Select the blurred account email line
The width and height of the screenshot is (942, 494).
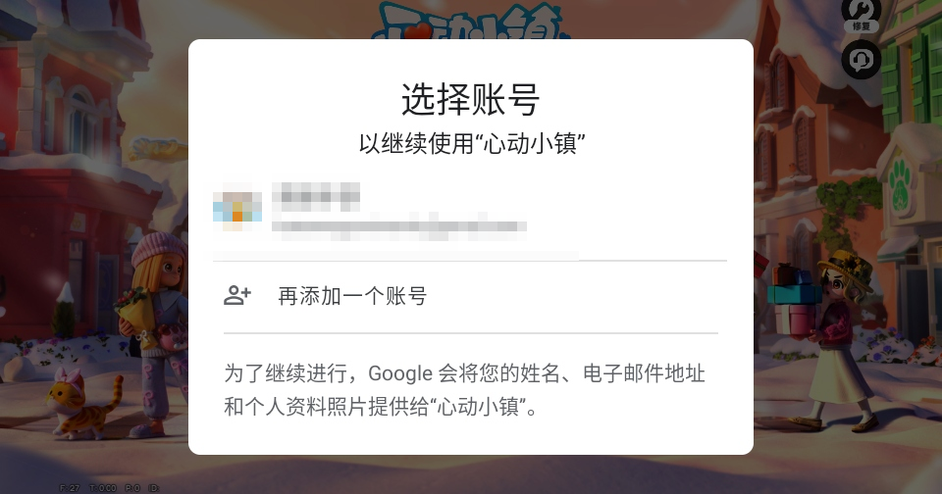pos(399,226)
